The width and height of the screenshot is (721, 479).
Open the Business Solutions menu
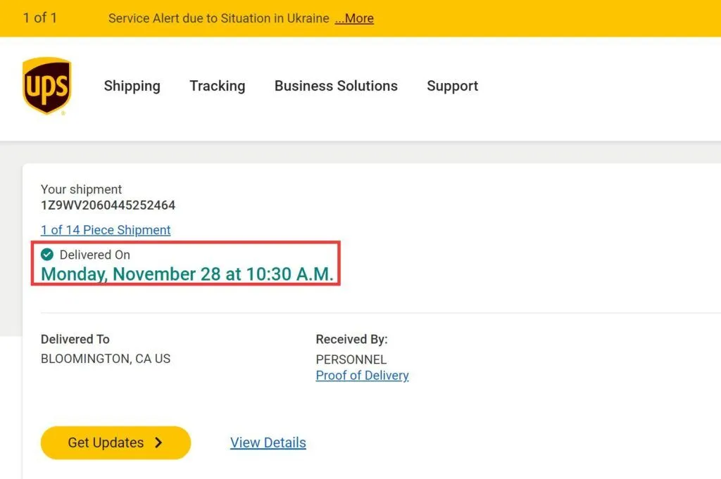336,86
